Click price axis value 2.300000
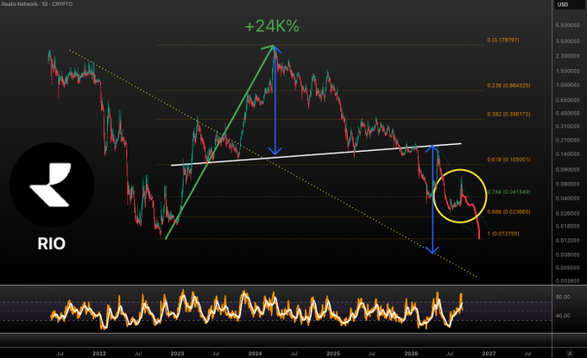587x358 pixels. (x=567, y=56)
